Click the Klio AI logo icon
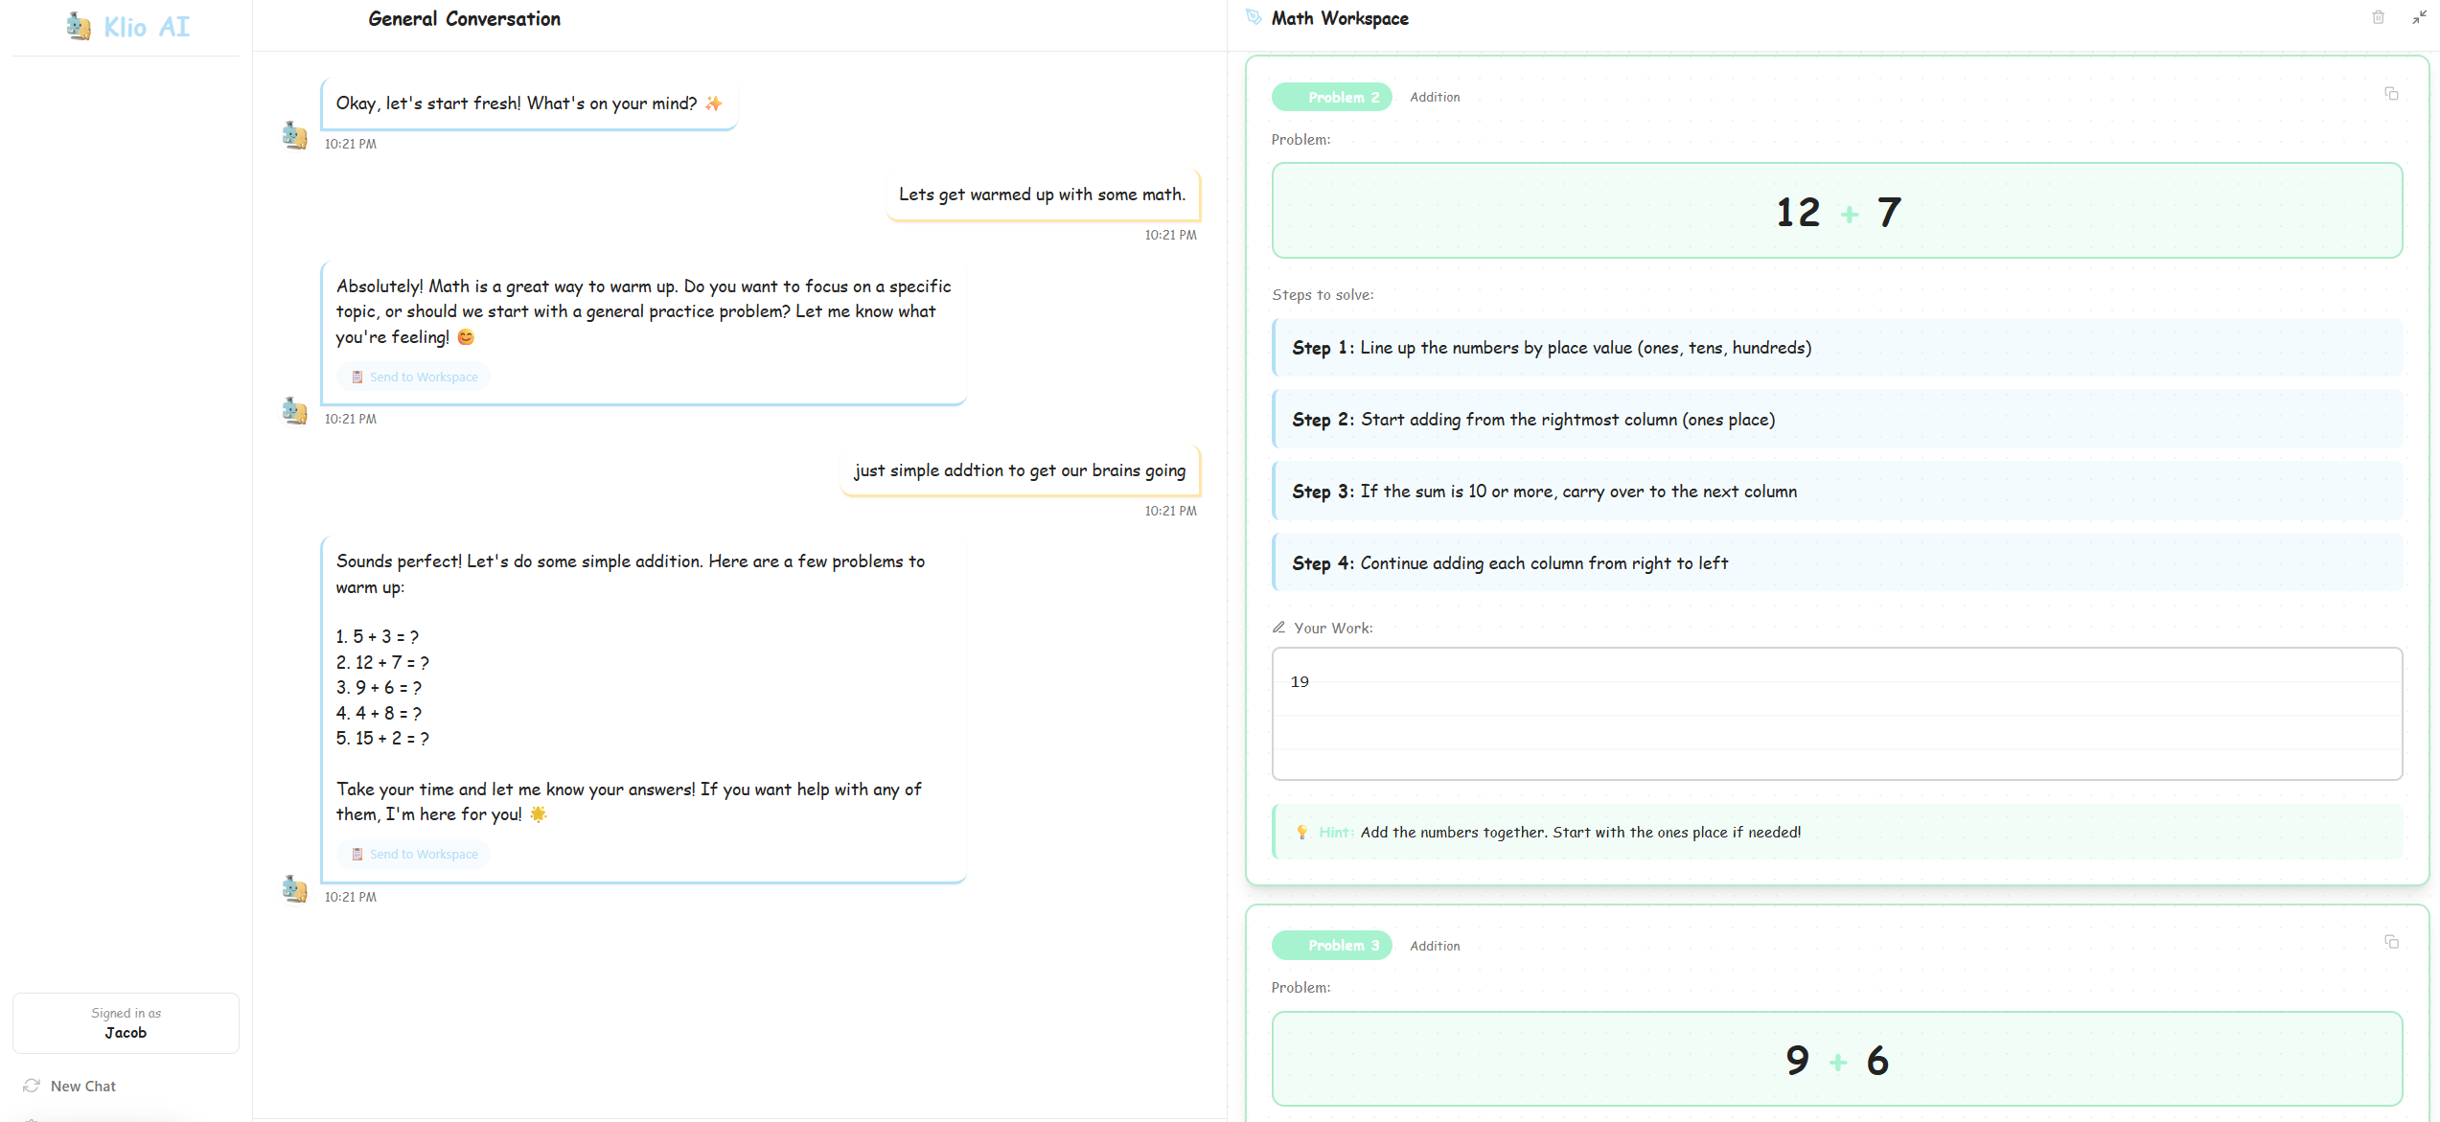2440x1122 pixels. point(79,27)
